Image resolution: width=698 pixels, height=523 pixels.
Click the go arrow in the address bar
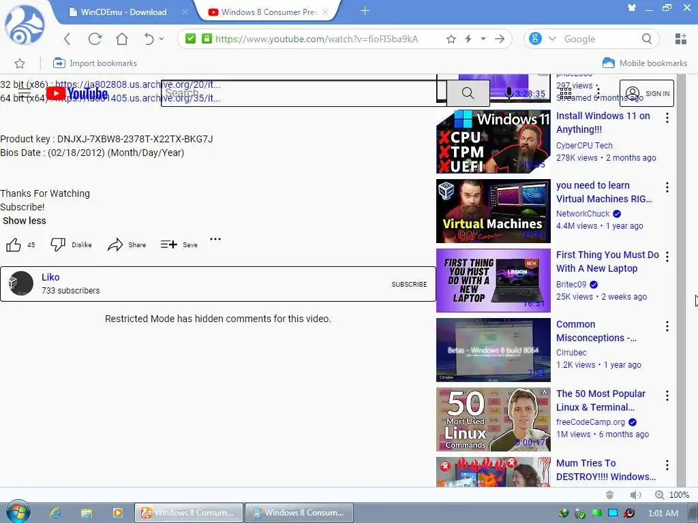coord(500,39)
